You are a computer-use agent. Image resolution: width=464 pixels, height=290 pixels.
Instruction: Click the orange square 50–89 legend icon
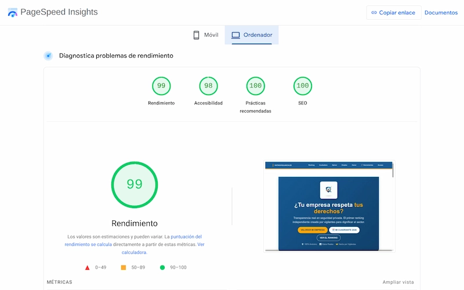coord(124,267)
